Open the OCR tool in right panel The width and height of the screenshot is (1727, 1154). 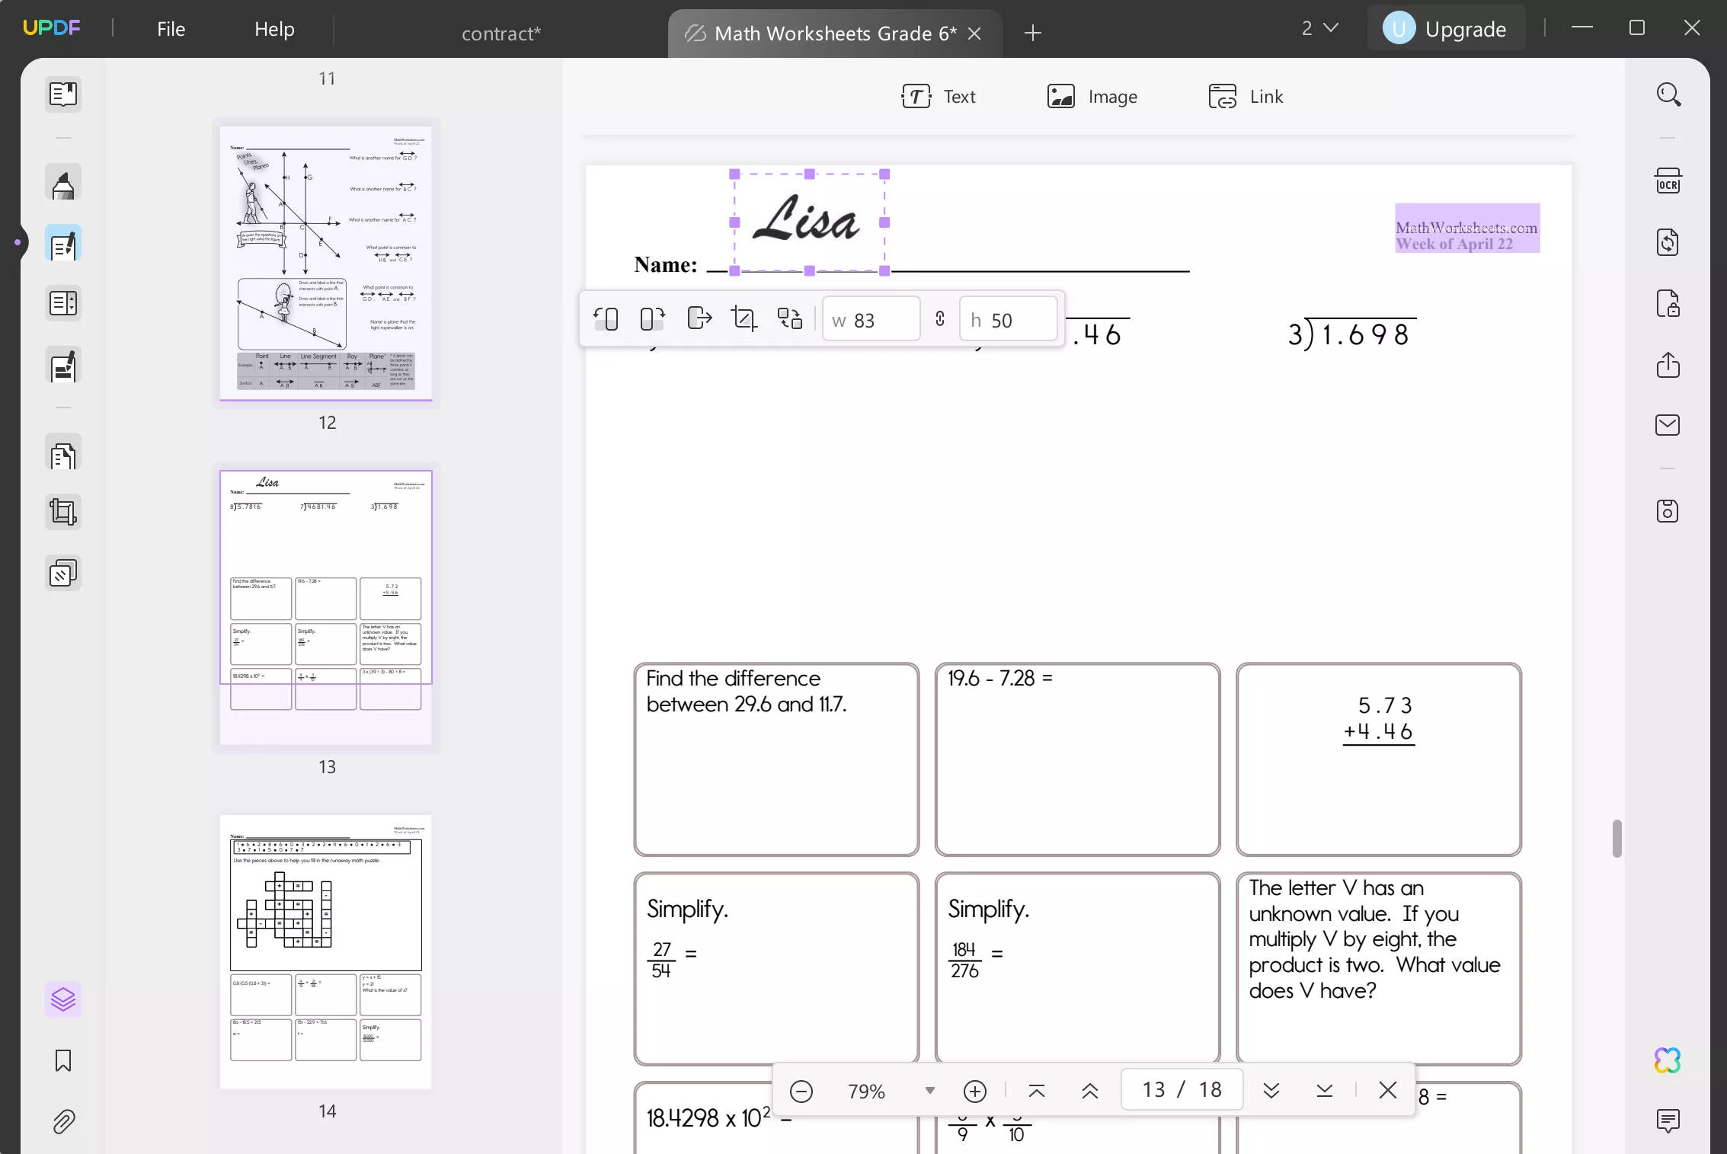click(x=1668, y=181)
